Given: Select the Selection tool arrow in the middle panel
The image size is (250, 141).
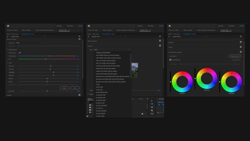Looking at the screenshot, I should (152, 101).
